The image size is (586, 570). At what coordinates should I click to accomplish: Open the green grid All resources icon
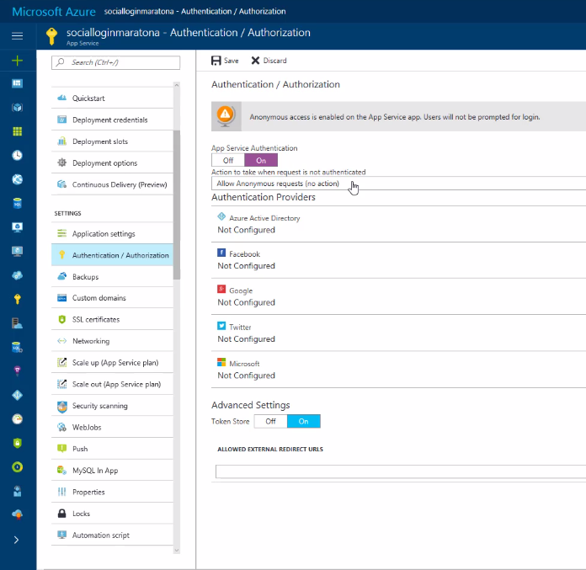17,131
